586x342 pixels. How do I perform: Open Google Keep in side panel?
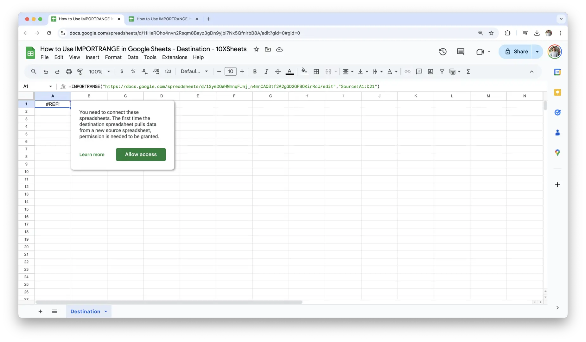[x=557, y=92]
